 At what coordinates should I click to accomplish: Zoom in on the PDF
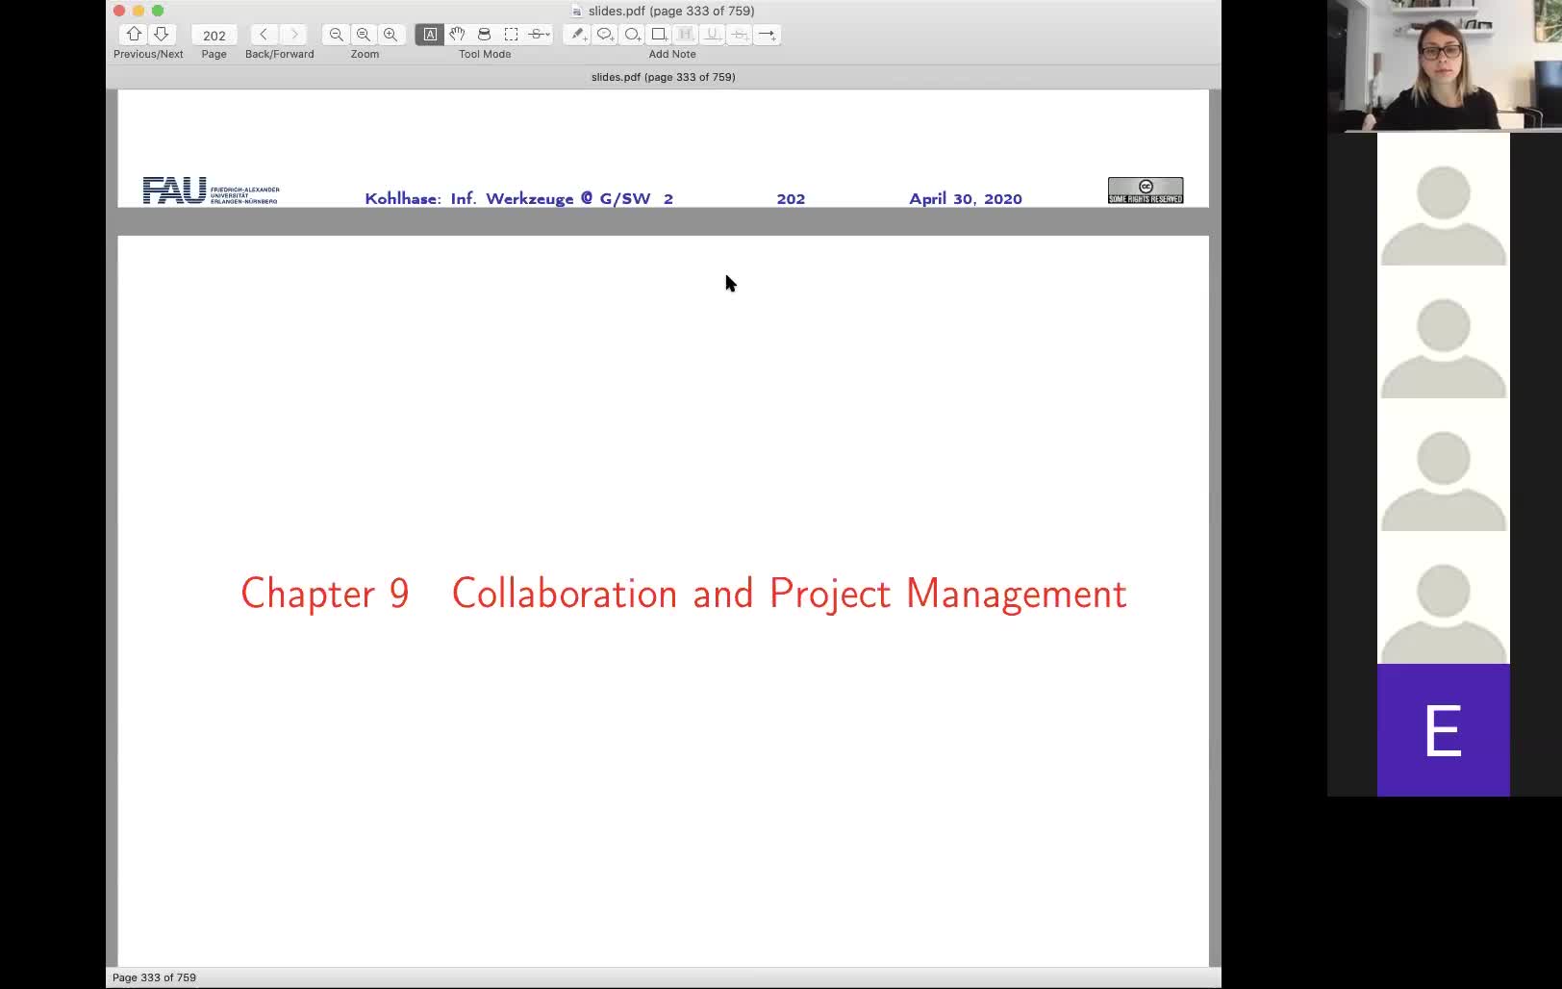pyautogui.click(x=392, y=34)
